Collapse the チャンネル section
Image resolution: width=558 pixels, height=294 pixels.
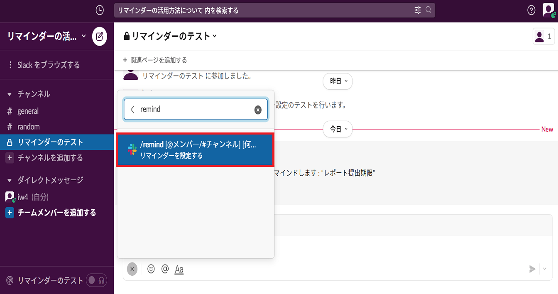pos(10,94)
